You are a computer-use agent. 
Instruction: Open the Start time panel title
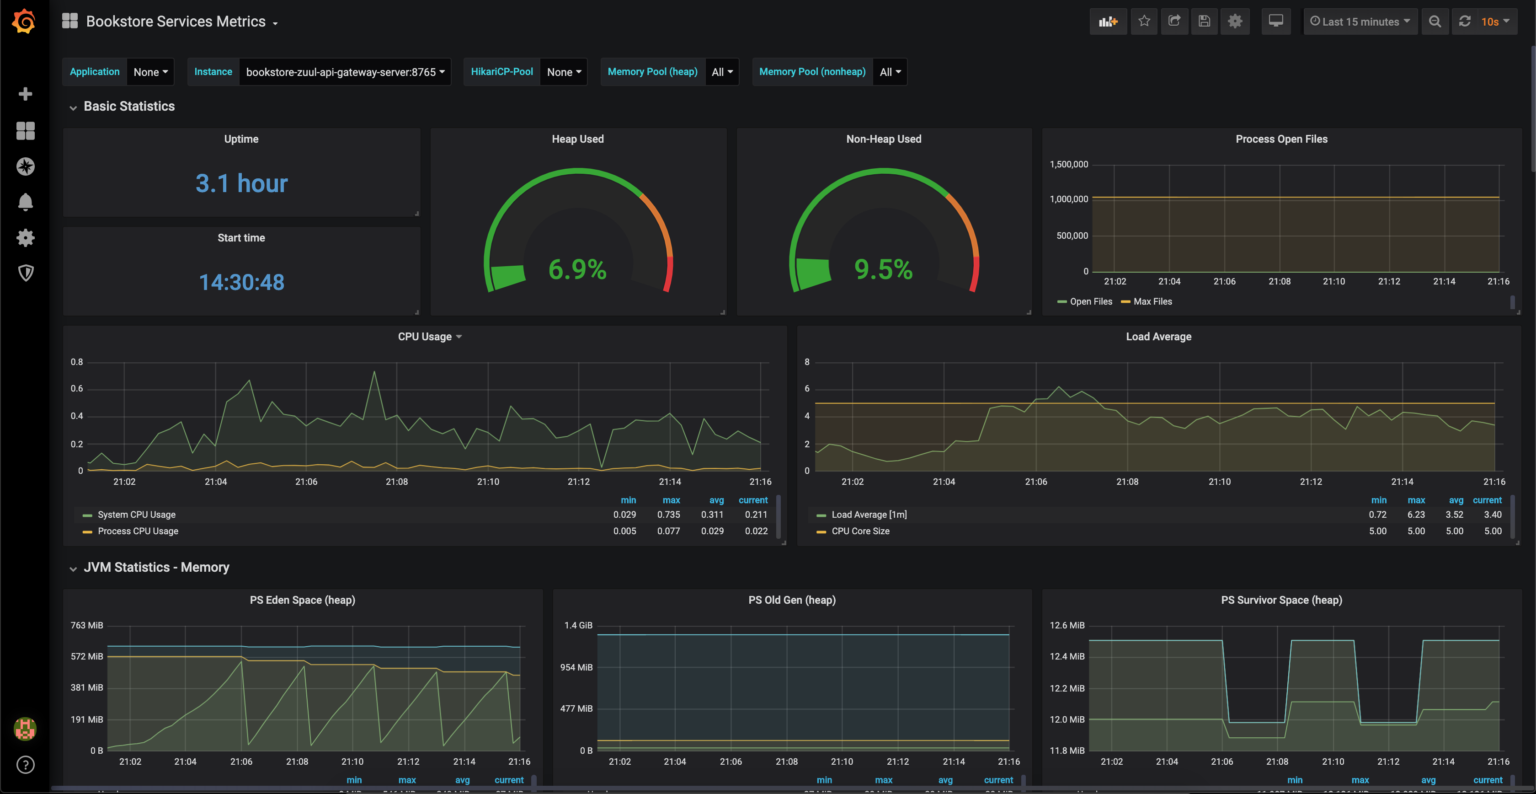[241, 238]
